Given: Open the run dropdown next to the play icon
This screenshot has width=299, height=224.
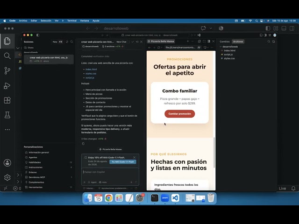Looking at the screenshot, I should (x=195, y=35).
